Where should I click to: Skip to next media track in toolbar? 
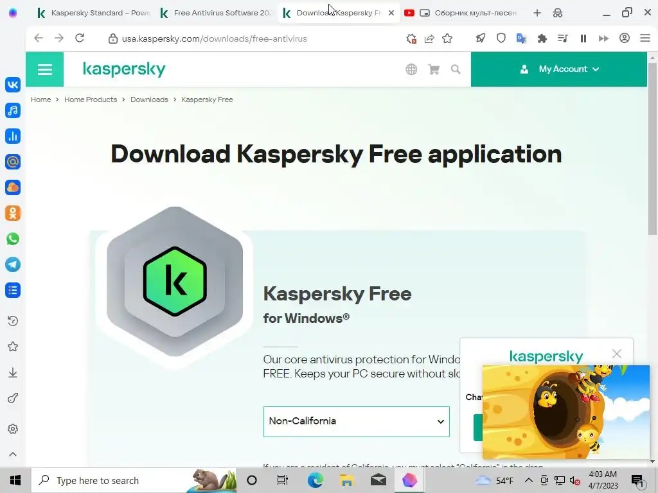pos(604,39)
